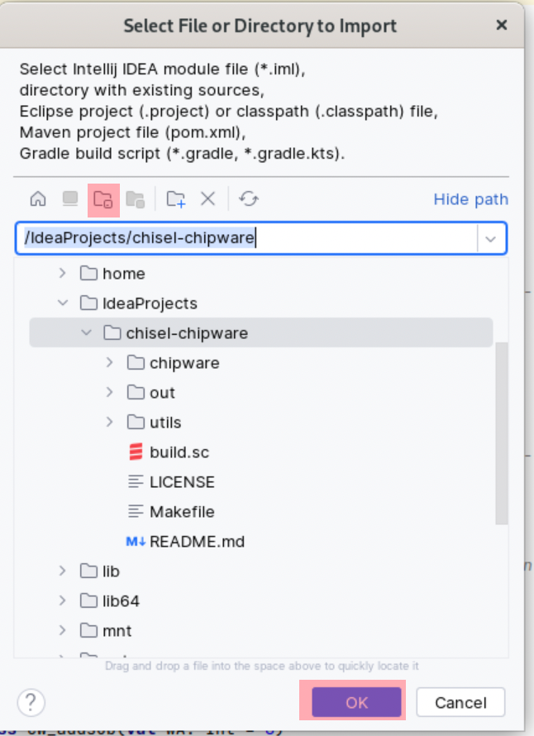Click the mnt folder icon
Viewport: 534px width, 736px height.
[x=88, y=631]
